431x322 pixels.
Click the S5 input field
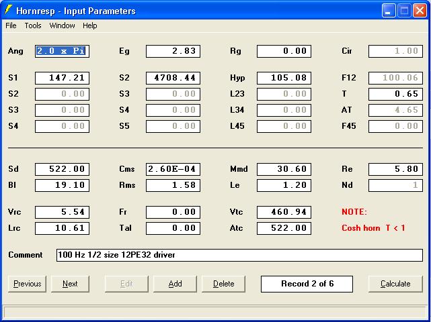pyautogui.click(x=173, y=126)
